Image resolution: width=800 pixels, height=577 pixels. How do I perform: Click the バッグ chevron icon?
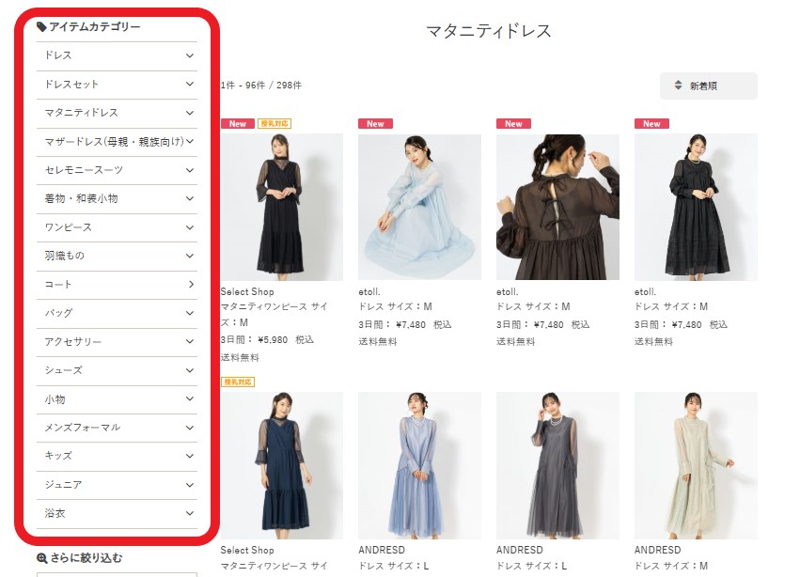(190, 313)
